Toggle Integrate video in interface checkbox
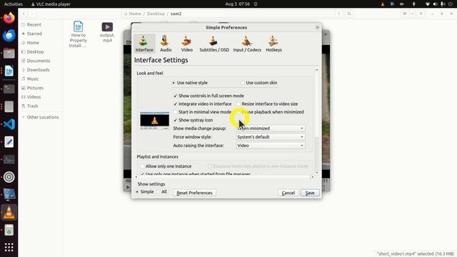The image size is (457, 257). point(203,104)
